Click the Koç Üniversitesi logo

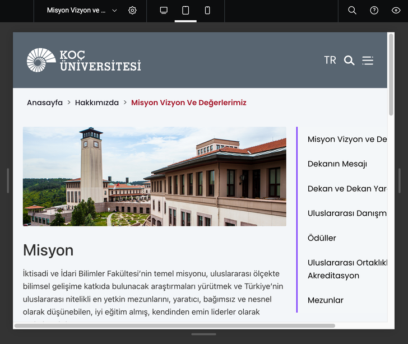[84, 60]
